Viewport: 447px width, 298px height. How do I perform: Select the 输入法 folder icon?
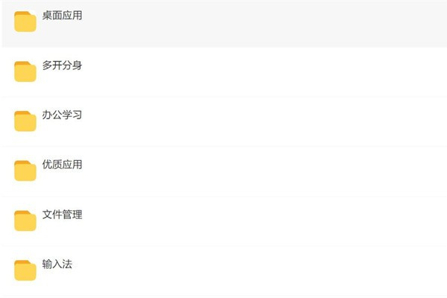coord(25,270)
